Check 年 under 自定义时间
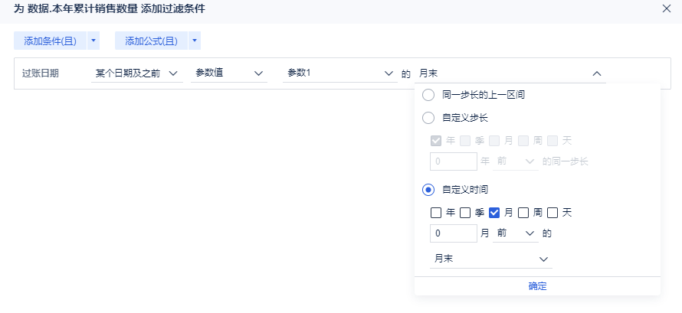The width and height of the screenshot is (682, 313). coord(436,213)
